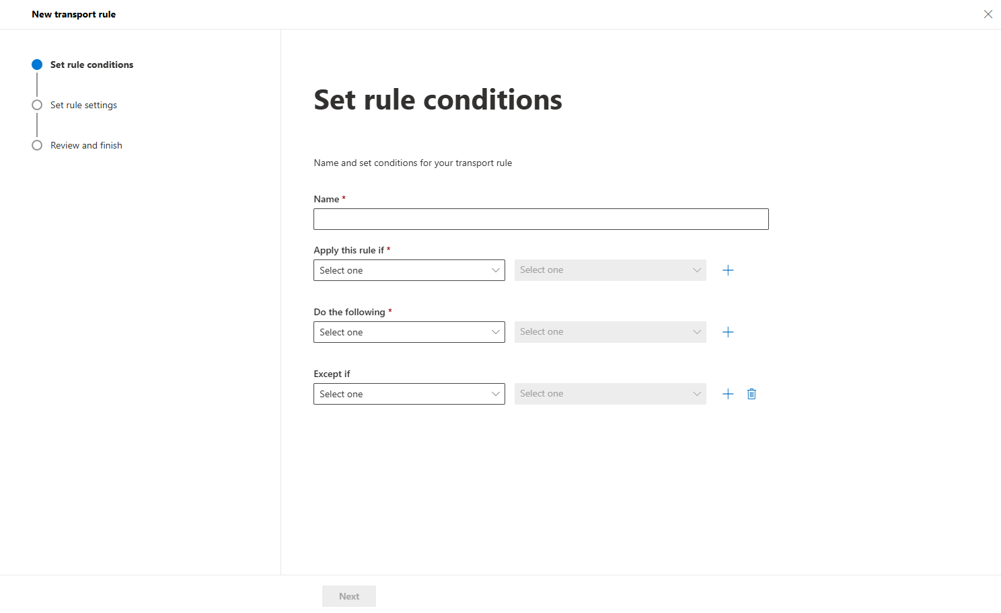
Task: Close the New transport rule panel
Action: pos(988,13)
